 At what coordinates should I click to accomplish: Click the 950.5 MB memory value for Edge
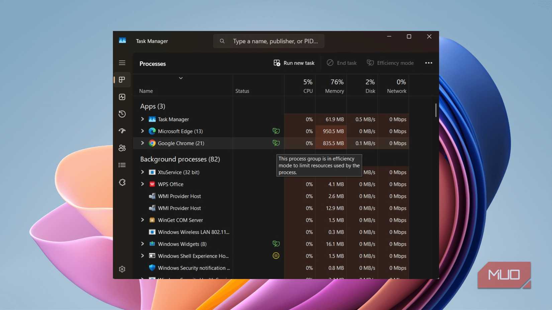pos(333,131)
